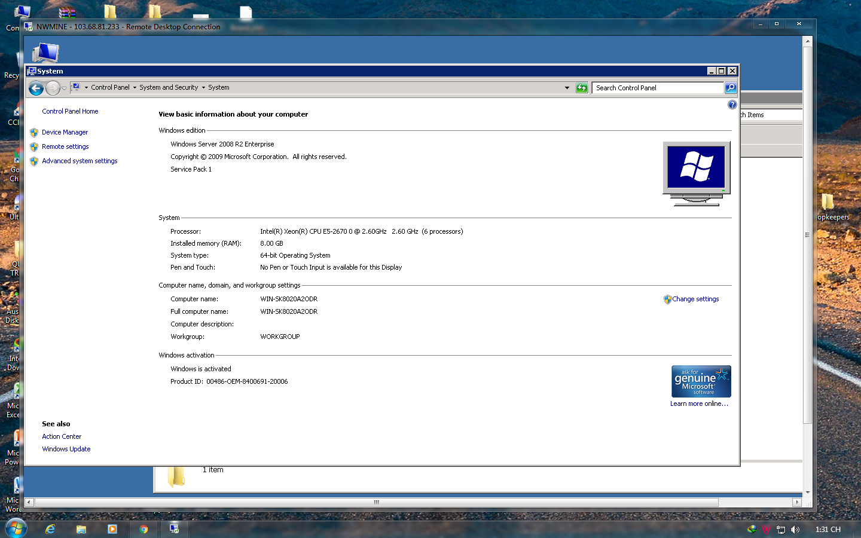Launch Google Chrome from the taskbar

(x=143, y=529)
